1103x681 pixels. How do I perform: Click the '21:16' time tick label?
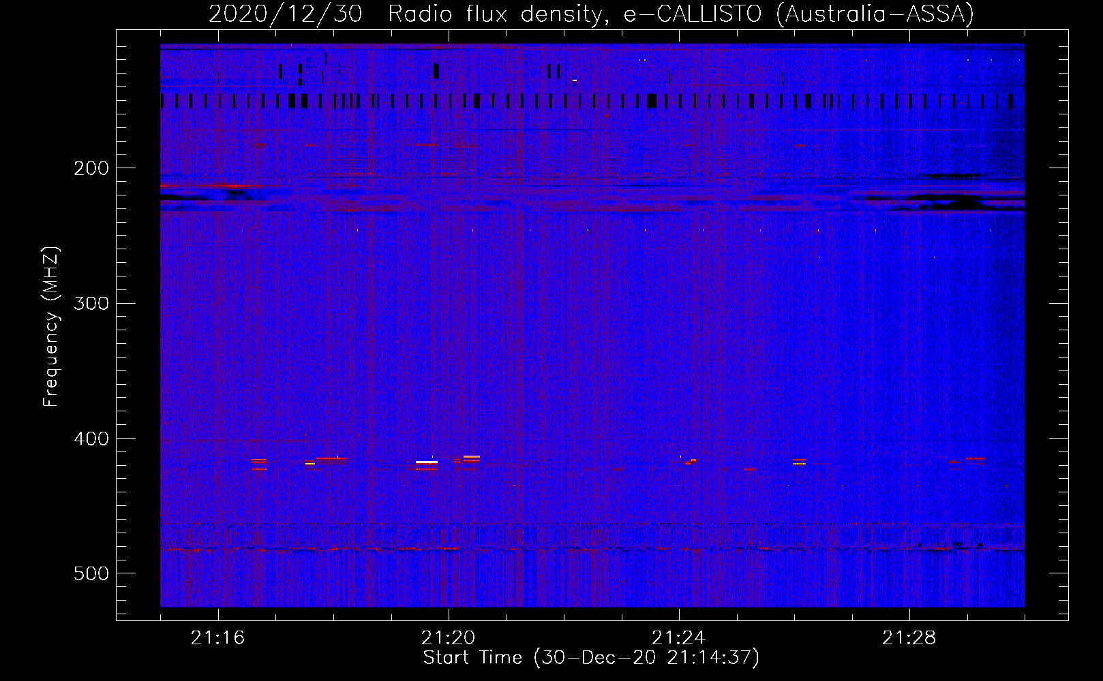[x=218, y=638]
